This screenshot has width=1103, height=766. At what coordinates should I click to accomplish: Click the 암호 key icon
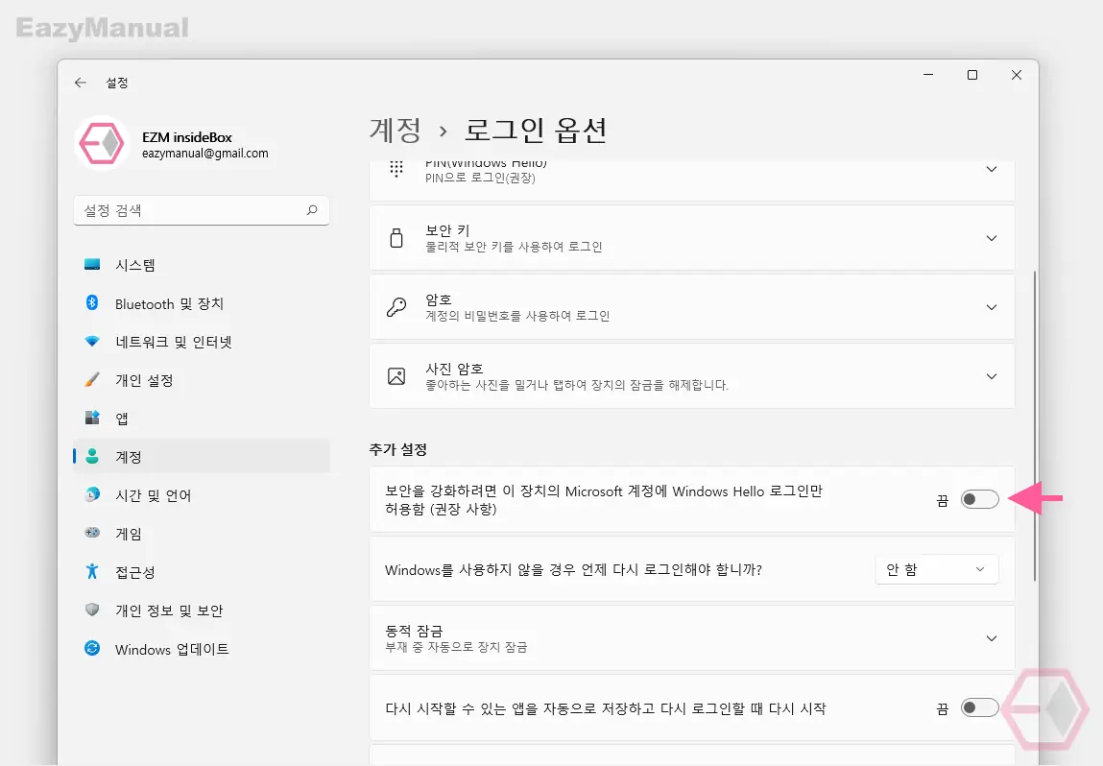click(x=396, y=306)
